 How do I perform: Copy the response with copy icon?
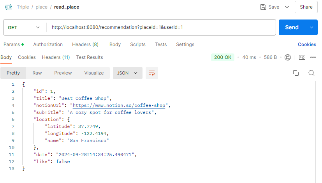point(296,73)
